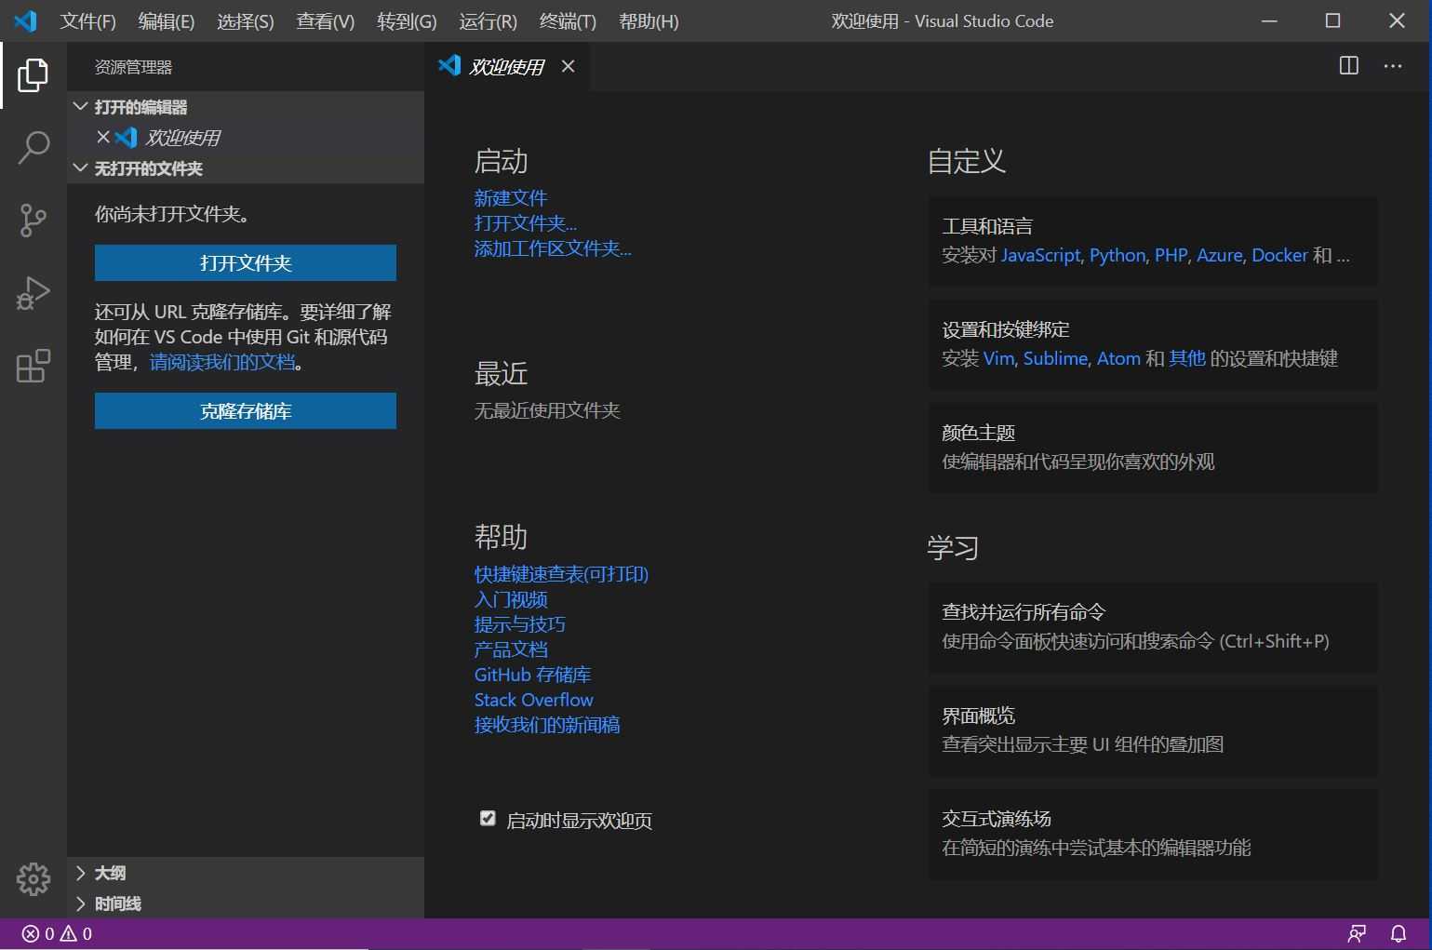Expand the 大纲 section
The image size is (1432, 950).
coord(246,873)
